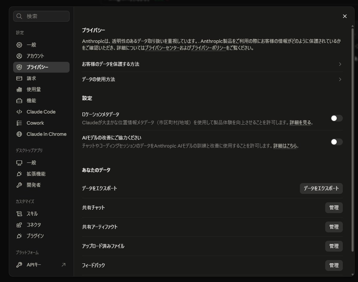Image resolution: width=358 pixels, height=282 pixels.
Task: Click the プラグイン plug icon
Action: (19, 236)
